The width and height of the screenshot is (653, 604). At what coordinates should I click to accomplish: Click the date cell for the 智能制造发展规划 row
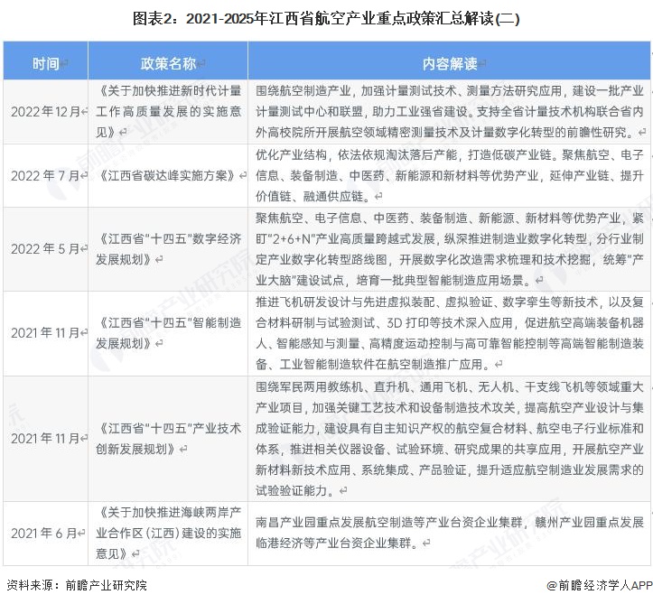(47, 332)
